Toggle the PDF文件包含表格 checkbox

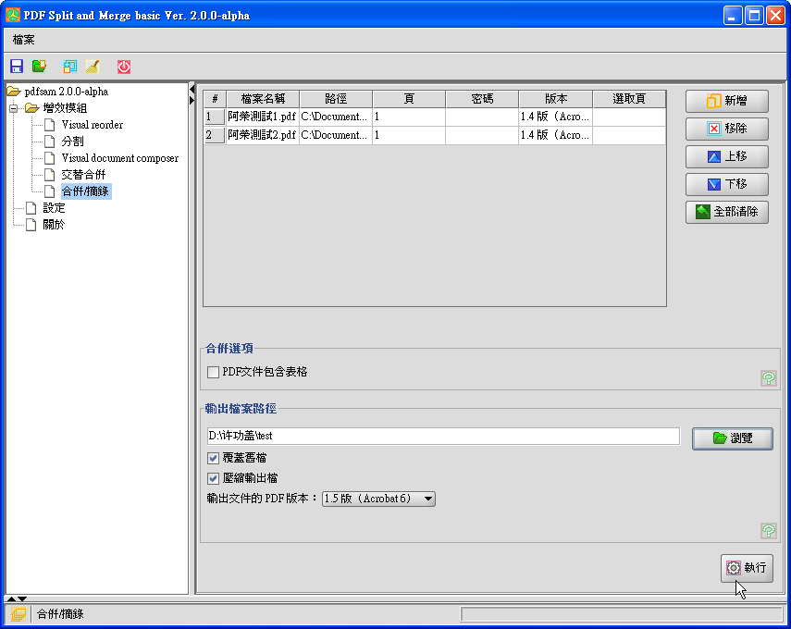click(213, 372)
